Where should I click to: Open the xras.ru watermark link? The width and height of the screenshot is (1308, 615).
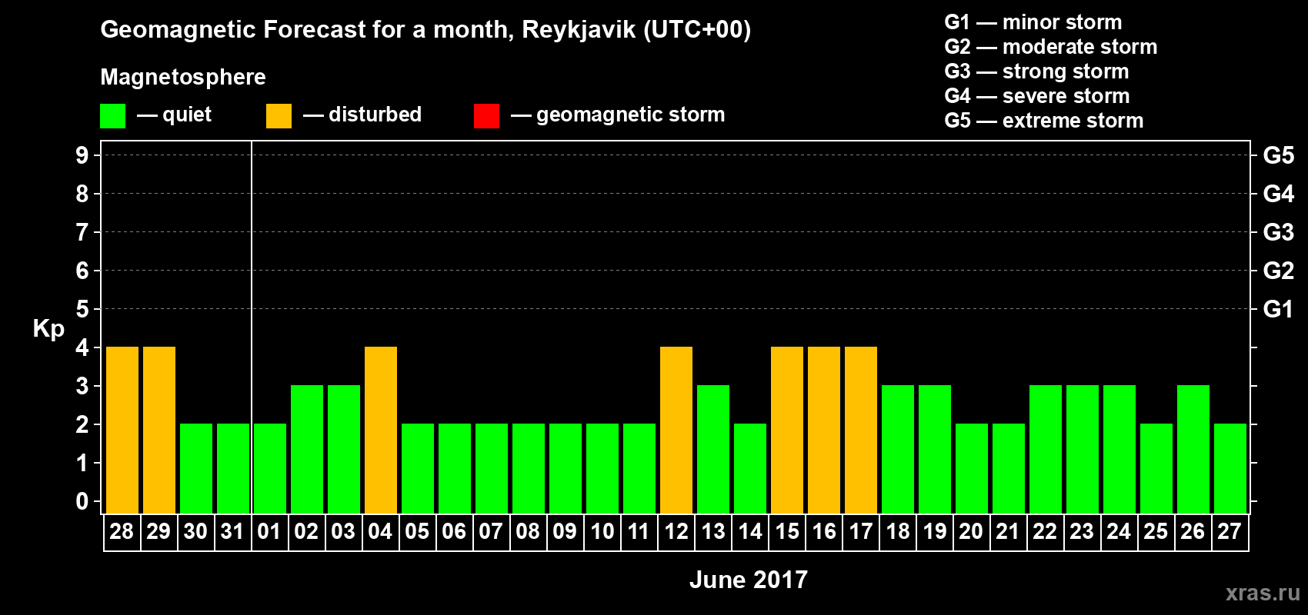1262,592
